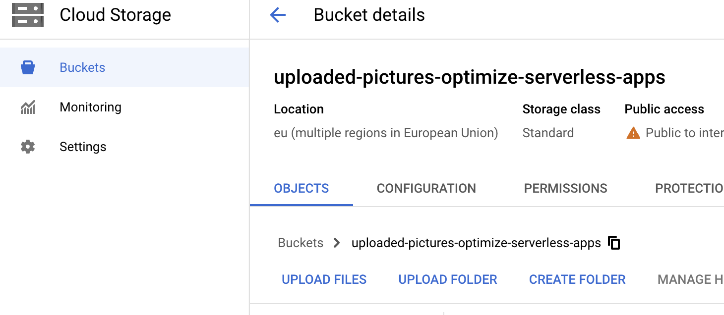
Task: Click the UPLOAD FILES button
Action: (x=324, y=280)
